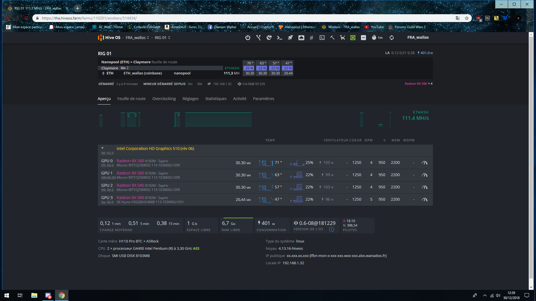Click the refresh/reload icon top right
The image size is (536, 301).
coord(391,38)
